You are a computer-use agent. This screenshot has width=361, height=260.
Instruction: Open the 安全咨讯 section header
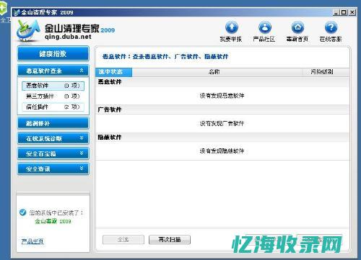53,169
